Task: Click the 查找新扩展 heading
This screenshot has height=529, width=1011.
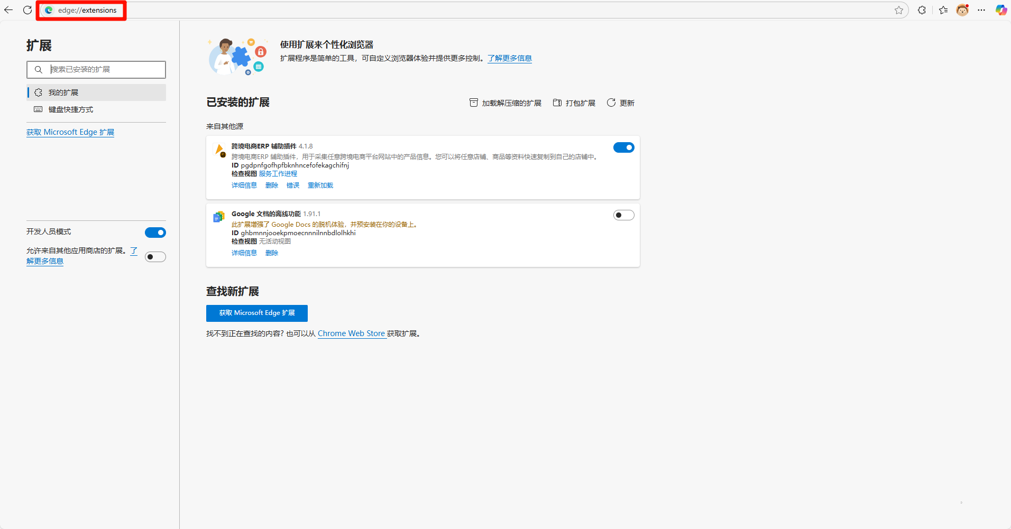Action: pos(233,292)
